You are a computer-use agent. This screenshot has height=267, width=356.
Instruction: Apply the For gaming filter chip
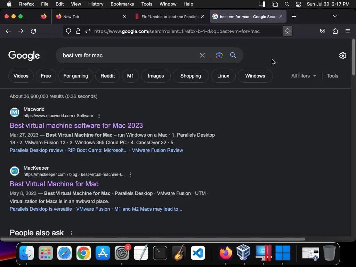[75, 76]
